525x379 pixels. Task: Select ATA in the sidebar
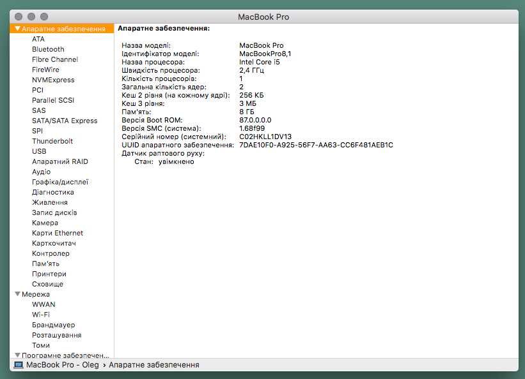(x=38, y=39)
